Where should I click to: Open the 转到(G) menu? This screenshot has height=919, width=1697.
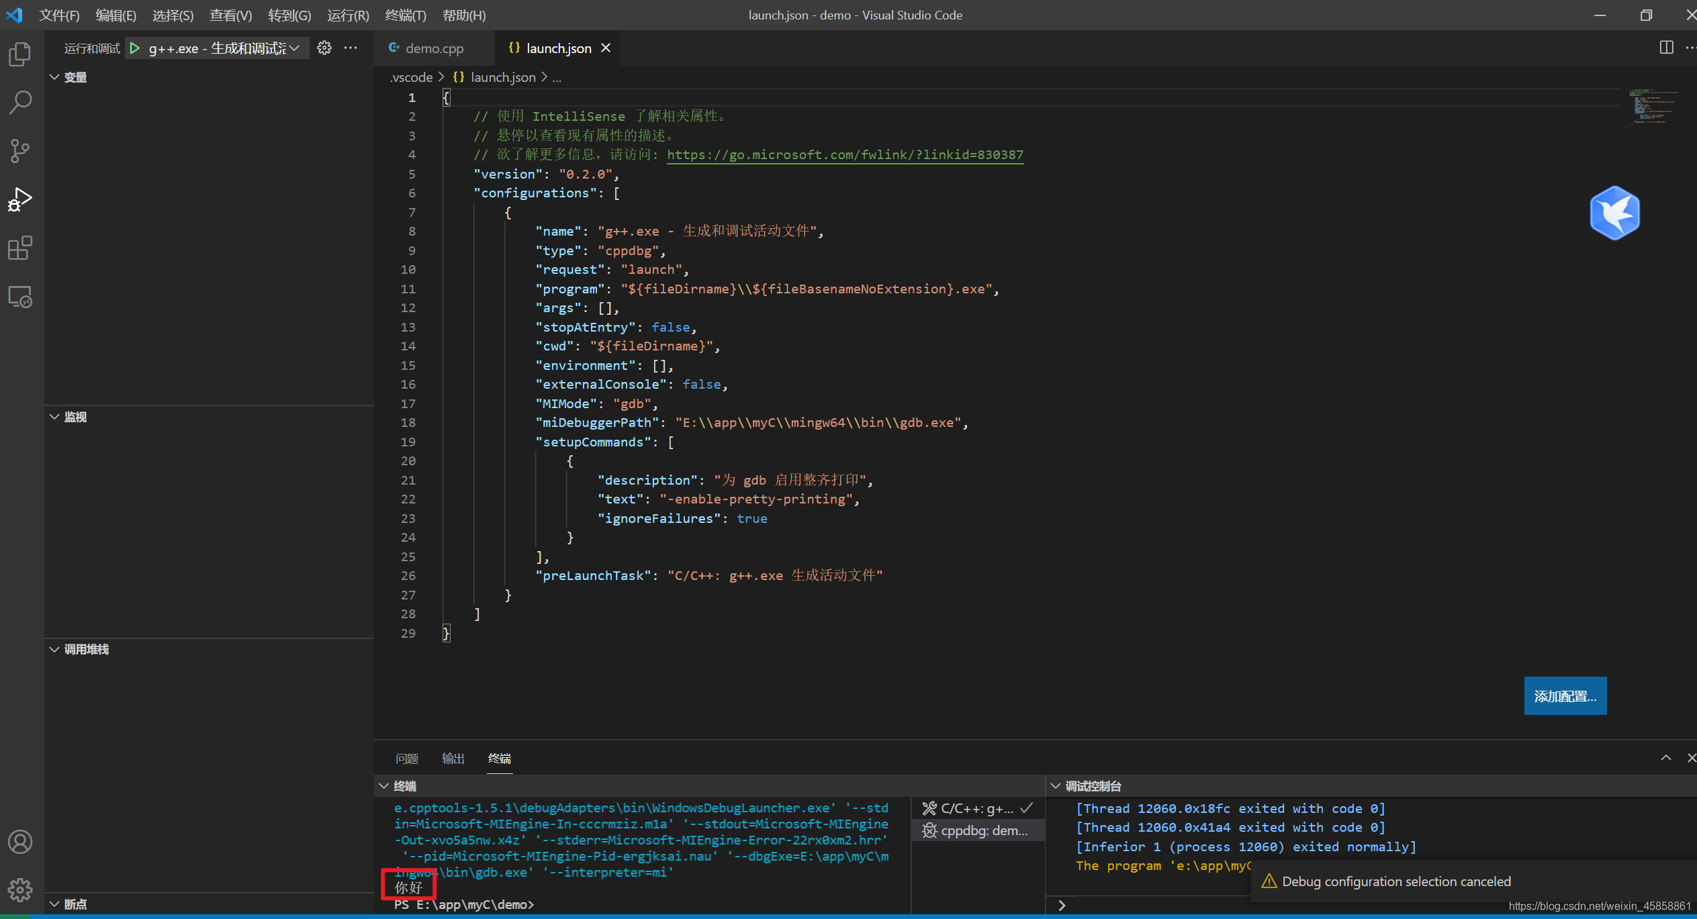coord(289,15)
